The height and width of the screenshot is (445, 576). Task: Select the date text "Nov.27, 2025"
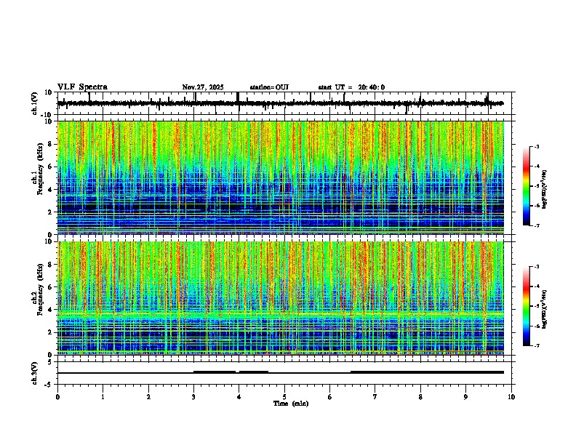pos(203,87)
